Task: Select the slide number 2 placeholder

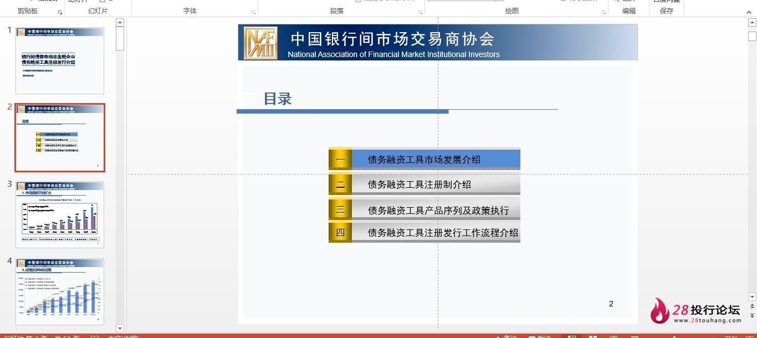Action: point(611,304)
